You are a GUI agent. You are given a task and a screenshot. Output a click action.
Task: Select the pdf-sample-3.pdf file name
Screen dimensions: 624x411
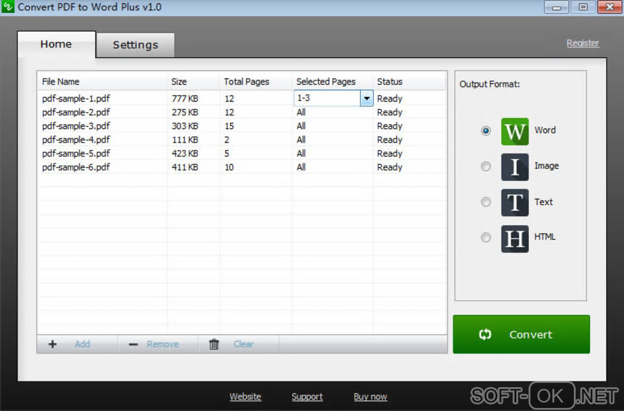(x=76, y=126)
